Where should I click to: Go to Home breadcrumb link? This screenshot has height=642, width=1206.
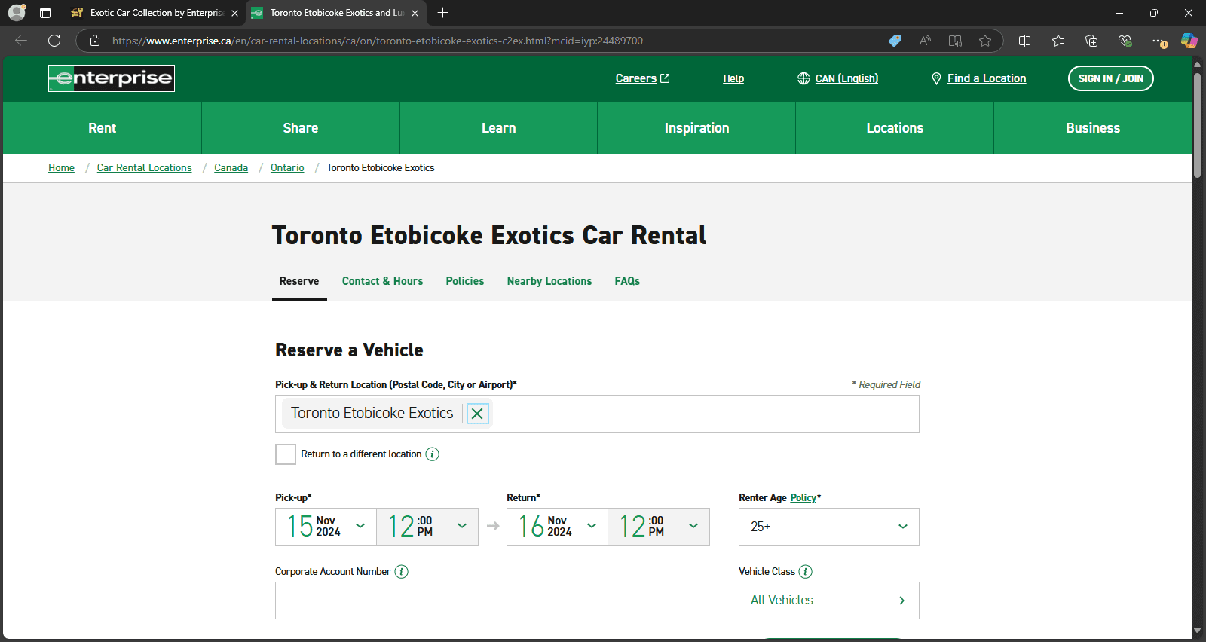click(x=61, y=168)
